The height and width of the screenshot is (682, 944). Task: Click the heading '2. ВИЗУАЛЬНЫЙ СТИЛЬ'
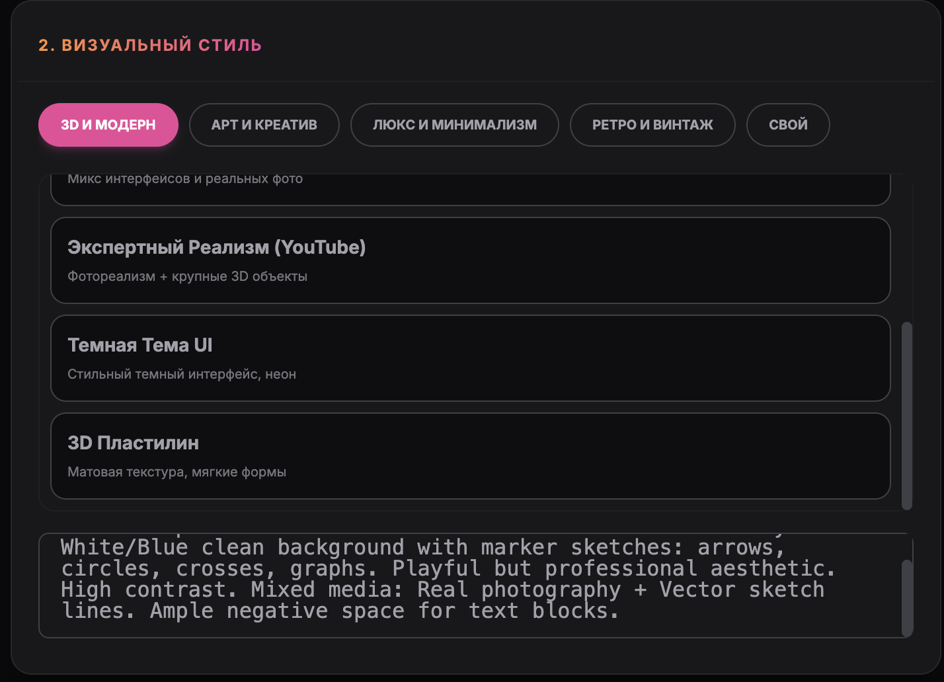[x=150, y=45]
